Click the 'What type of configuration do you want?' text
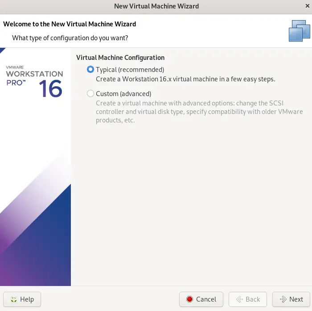The width and height of the screenshot is (312, 311). tap(70, 38)
